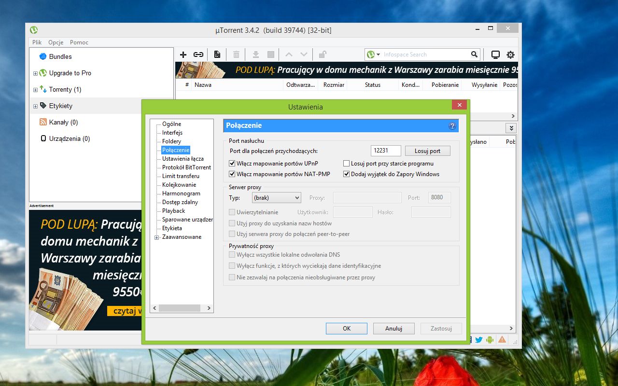This screenshot has height=386, width=618.
Task: Click the Add Torrent from URL link icon
Action: coord(198,55)
